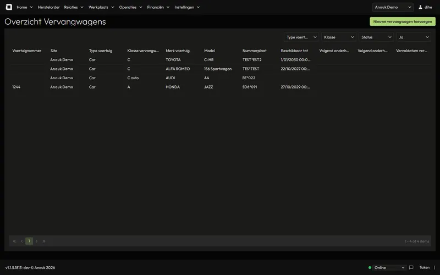Select the TOYOTA row cell
Screen dimensions: 440x275
click(173, 60)
